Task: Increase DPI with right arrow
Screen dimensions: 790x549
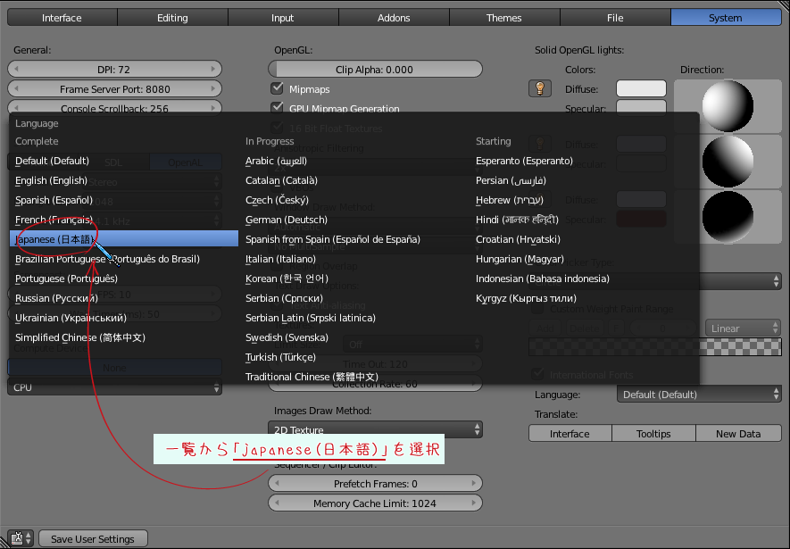Action: 213,69
